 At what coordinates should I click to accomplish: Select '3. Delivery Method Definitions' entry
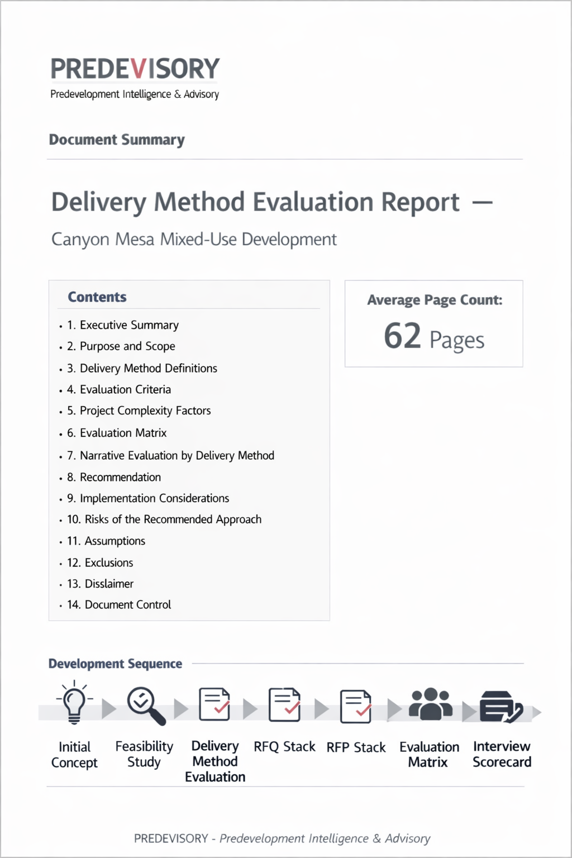tap(142, 368)
